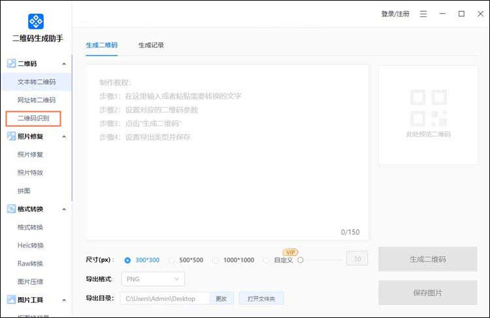Screen dimensions: 490x318
Task: Open 照片修复 sub-item in the sidebar
Action: coord(30,154)
